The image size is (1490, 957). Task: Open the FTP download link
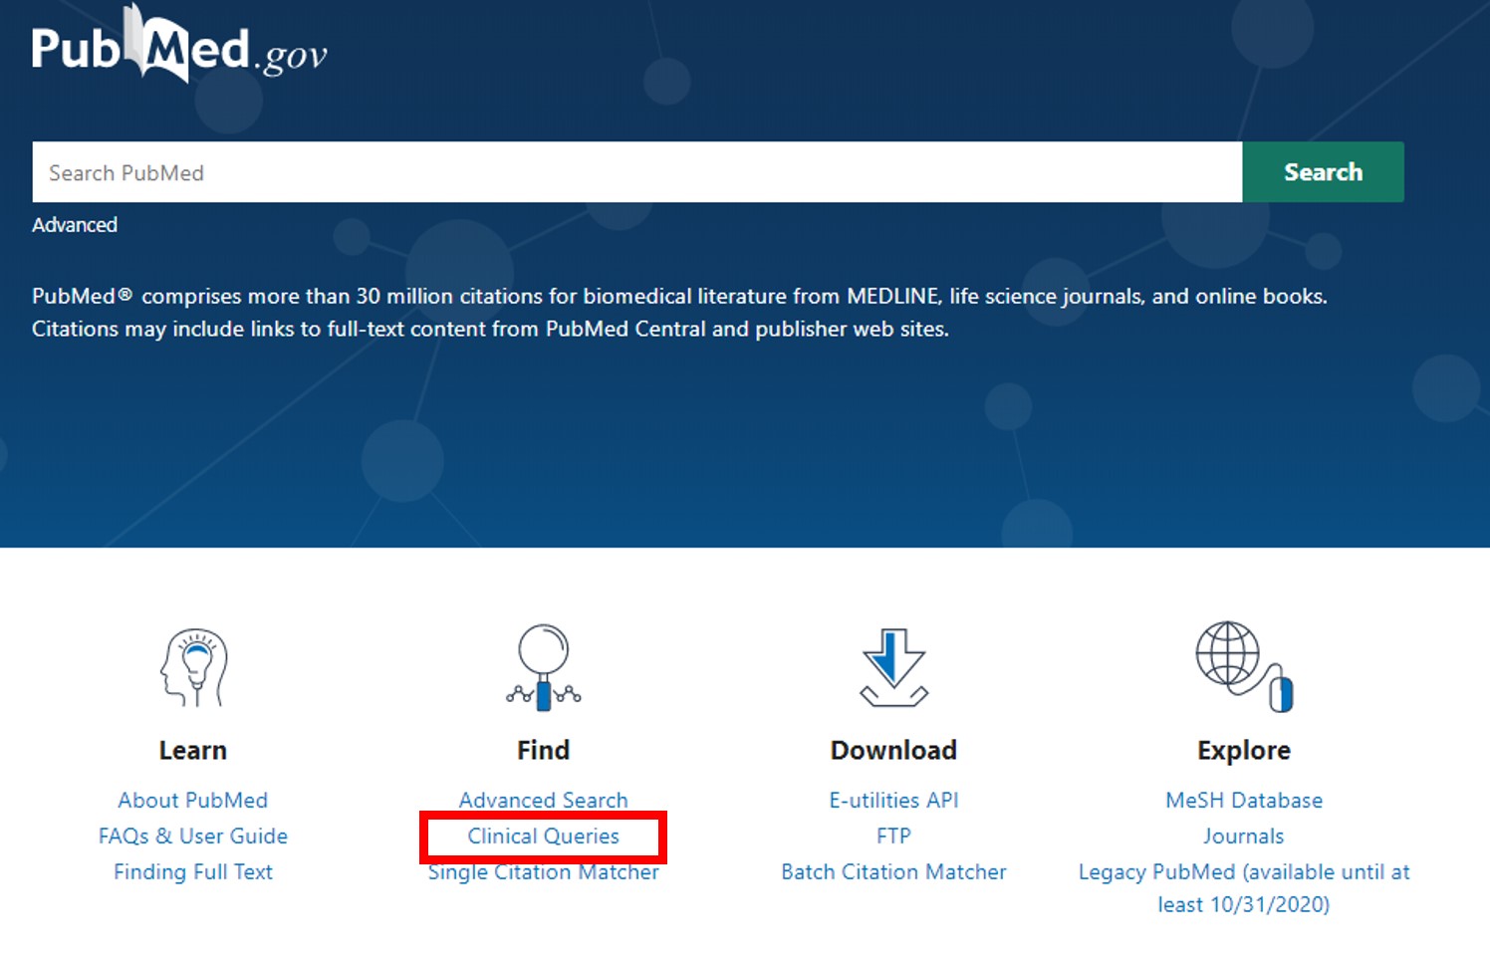[893, 836]
